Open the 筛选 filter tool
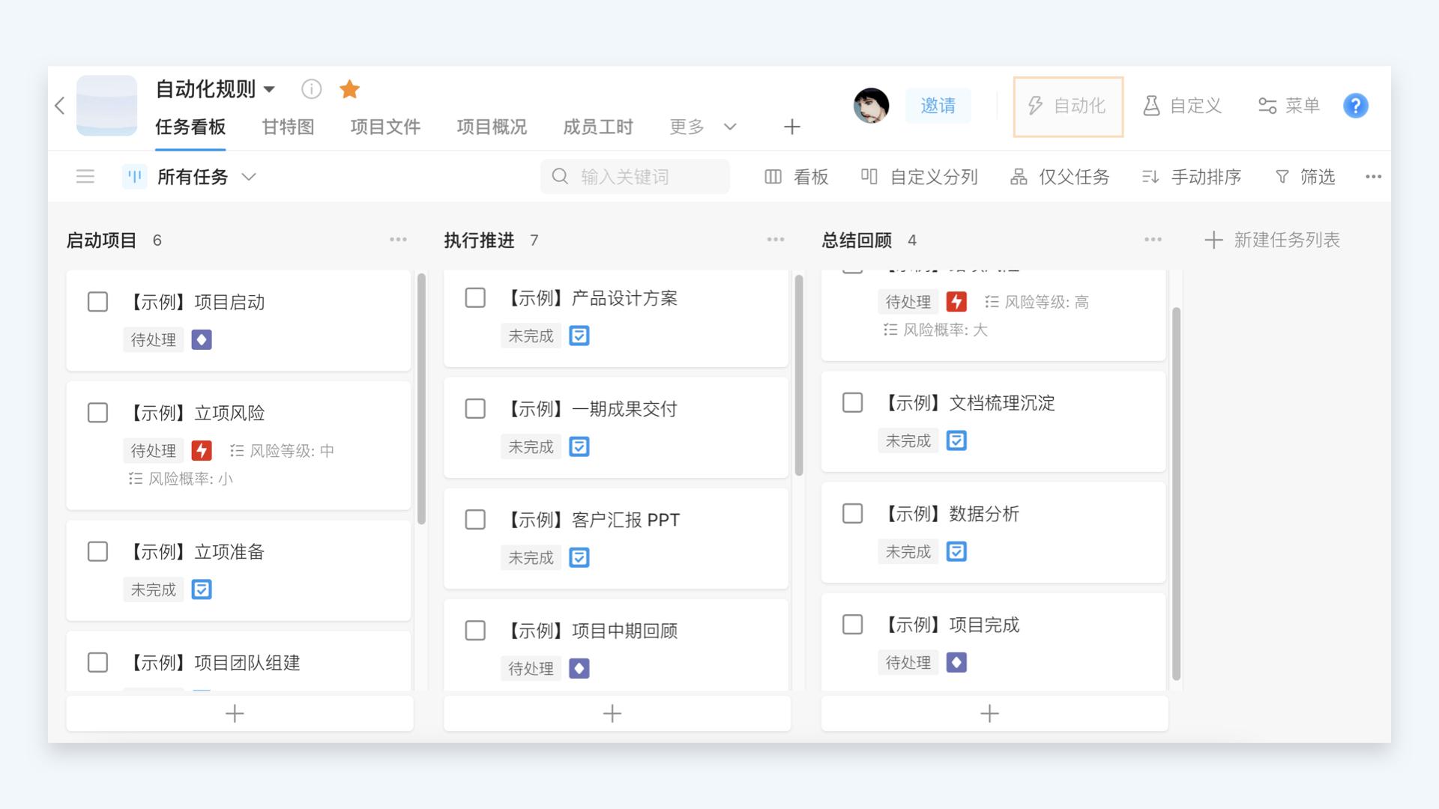Image resolution: width=1439 pixels, height=809 pixels. point(1305,177)
